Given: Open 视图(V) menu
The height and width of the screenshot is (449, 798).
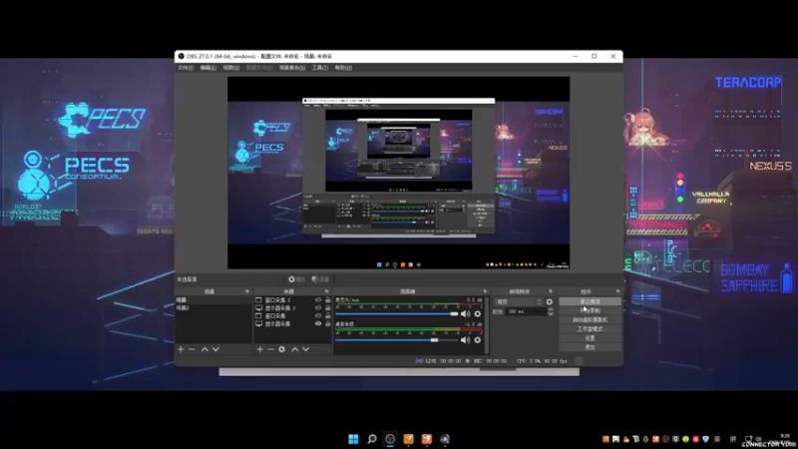Looking at the screenshot, I should (230, 68).
